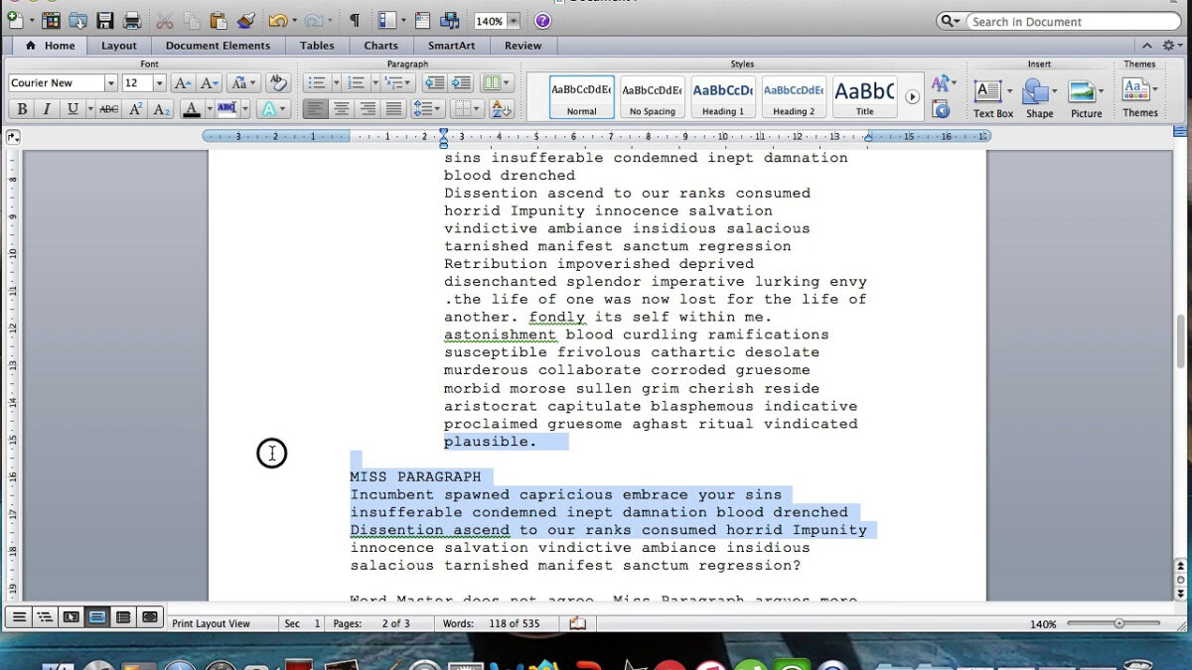Undo the last action
1192x670 pixels.
pyautogui.click(x=278, y=19)
